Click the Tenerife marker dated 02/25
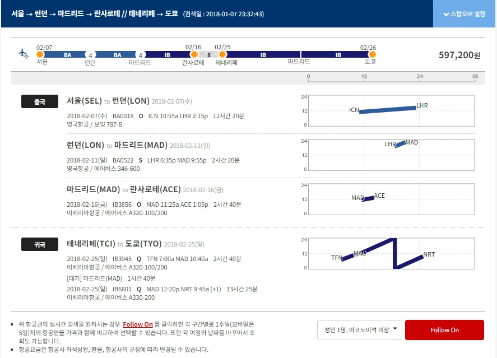497x358 pixels. click(x=222, y=54)
